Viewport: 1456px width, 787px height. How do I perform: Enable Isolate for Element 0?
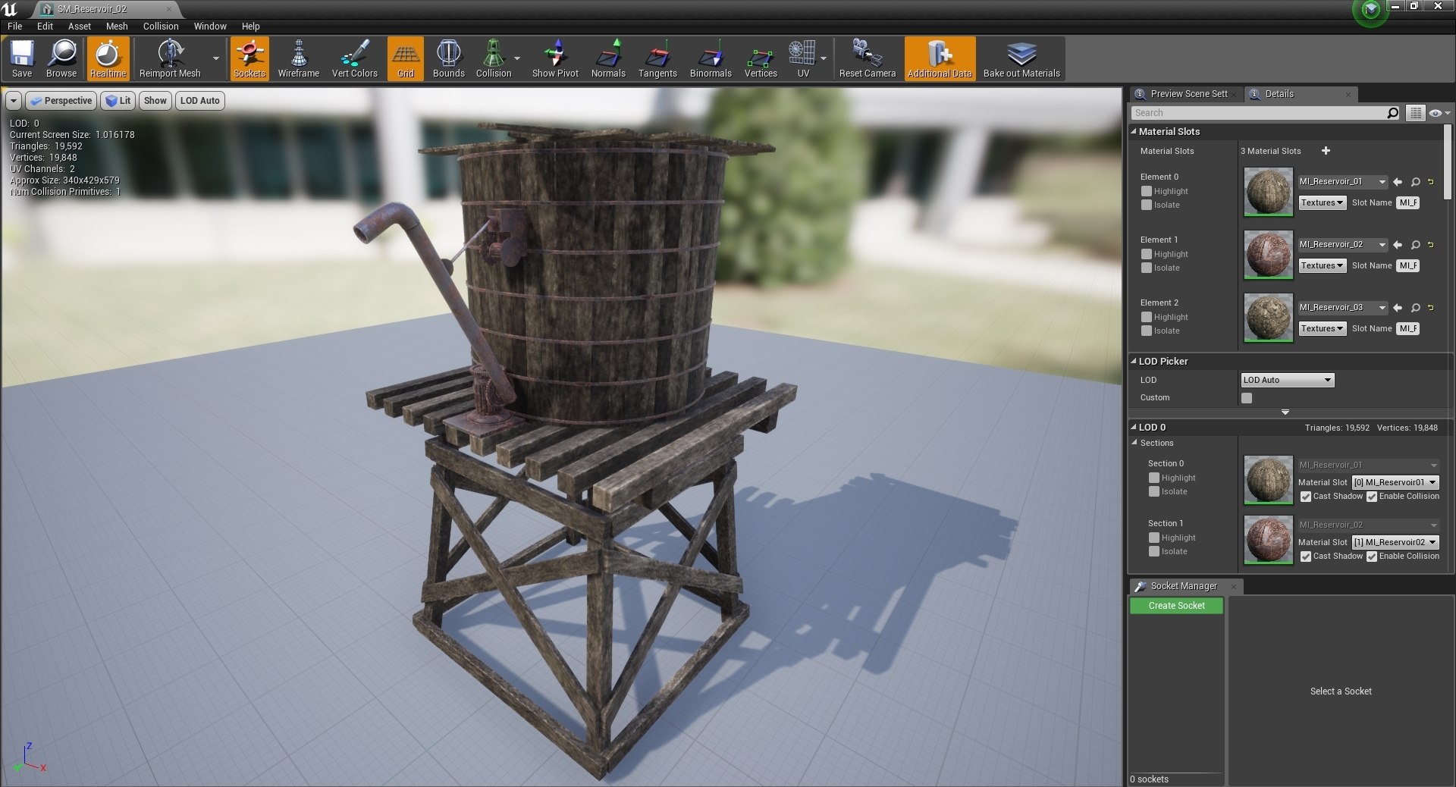1147,205
